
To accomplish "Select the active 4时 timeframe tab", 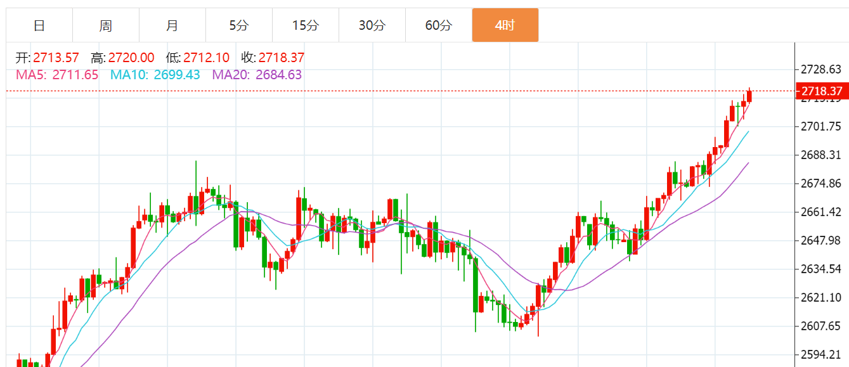I will coord(505,25).
